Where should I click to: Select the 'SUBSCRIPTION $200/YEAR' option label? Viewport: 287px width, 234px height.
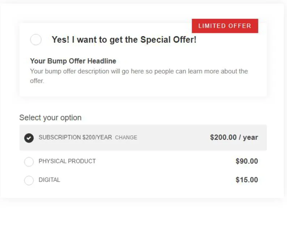[75, 138]
